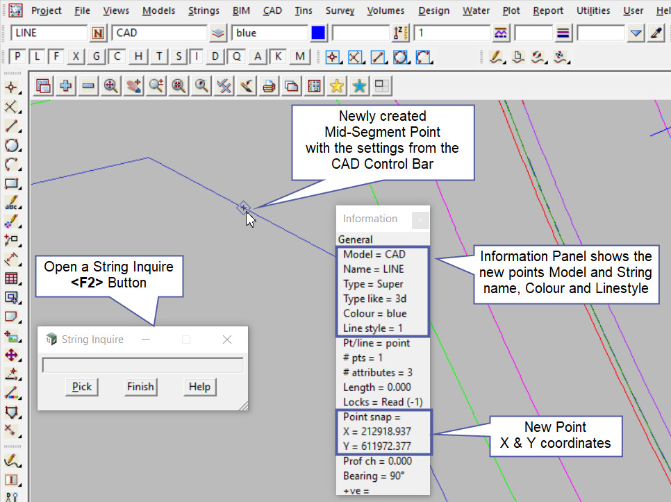Click the blue colour swatch

click(x=318, y=33)
